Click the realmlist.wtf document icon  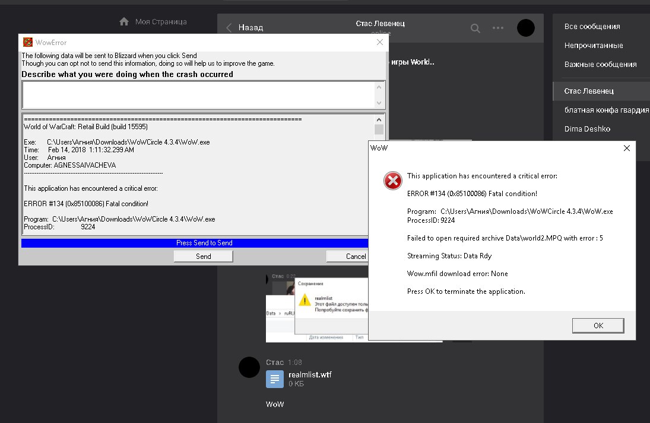(274, 379)
